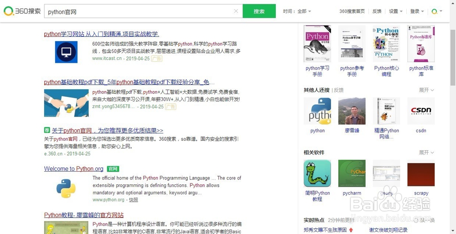Screen dimensions: 456x234
Task: Open the Welcome to Python.org result
Action: 73,169
